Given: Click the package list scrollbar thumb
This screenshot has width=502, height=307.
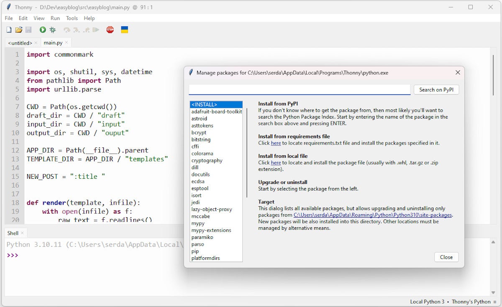Looking at the screenshot, I should pos(246,152).
